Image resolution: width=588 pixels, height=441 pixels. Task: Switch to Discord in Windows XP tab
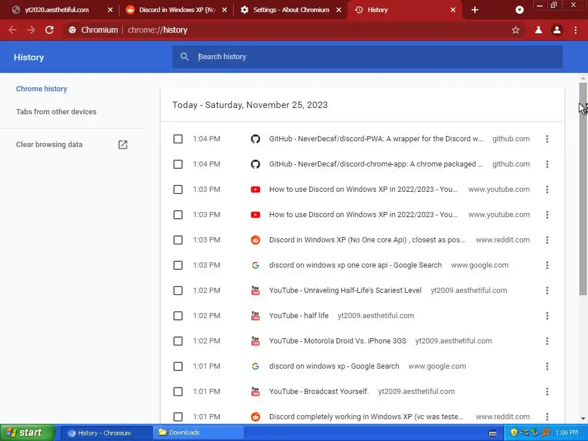click(176, 10)
